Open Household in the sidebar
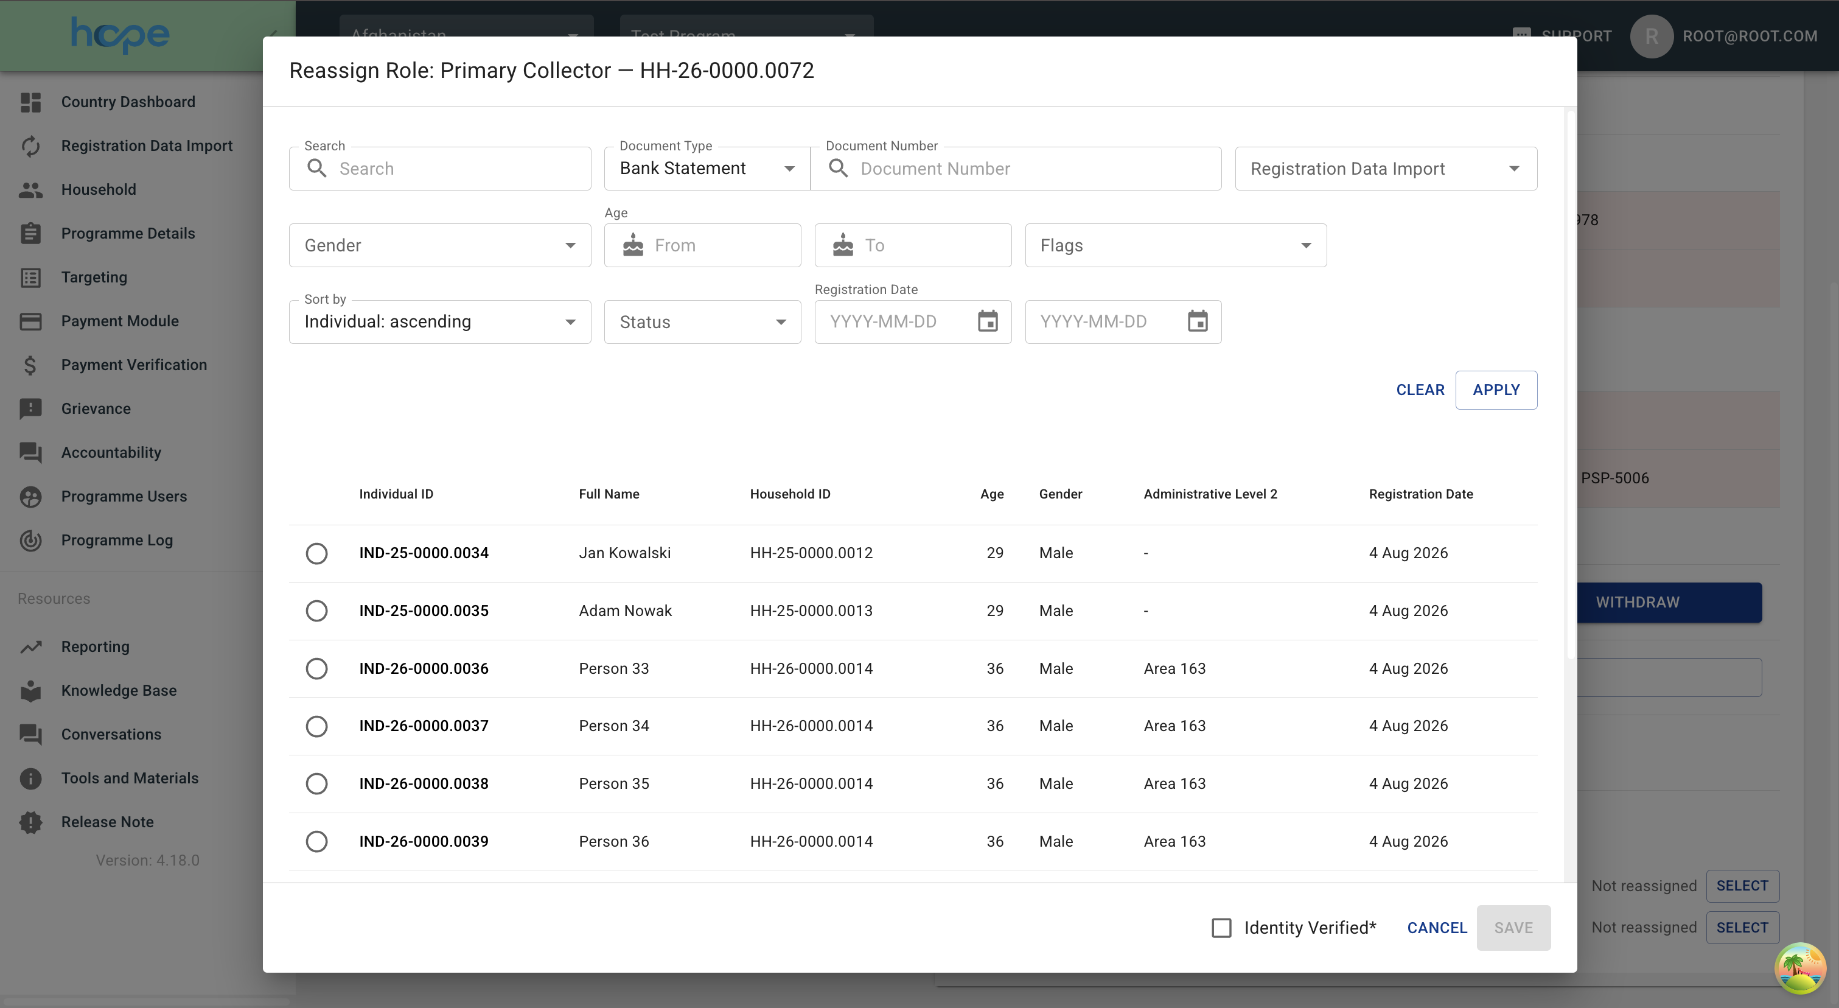The height and width of the screenshot is (1008, 1839). pos(99,190)
